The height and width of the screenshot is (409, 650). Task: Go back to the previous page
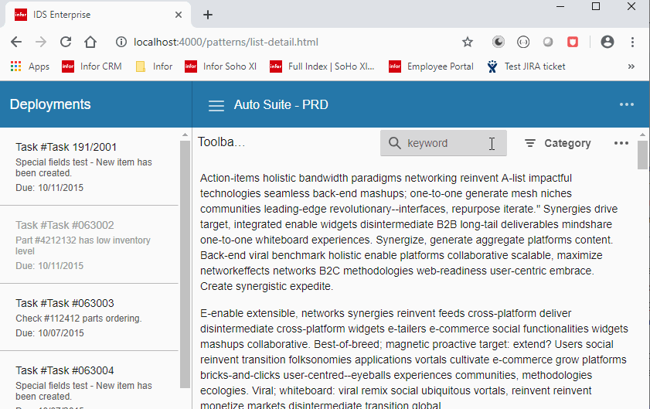tap(16, 42)
